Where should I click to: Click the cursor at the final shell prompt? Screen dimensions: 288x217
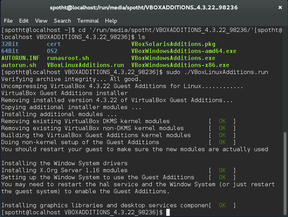pos(168,212)
